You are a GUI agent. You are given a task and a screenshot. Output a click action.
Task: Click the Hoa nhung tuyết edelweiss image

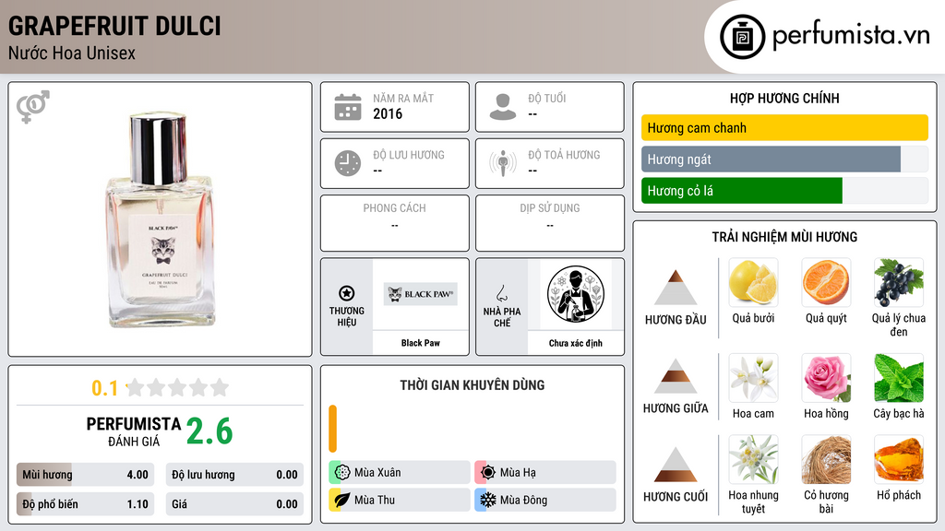tap(753, 459)
